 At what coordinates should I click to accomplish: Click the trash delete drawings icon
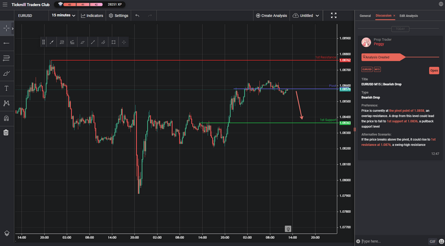point(6,133)
